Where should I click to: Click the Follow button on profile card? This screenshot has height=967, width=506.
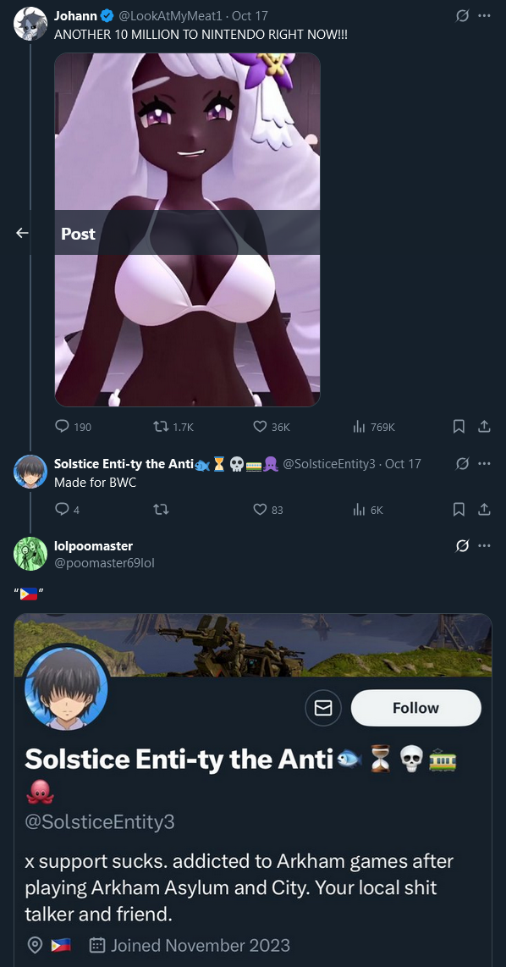(x=416, y=708)
